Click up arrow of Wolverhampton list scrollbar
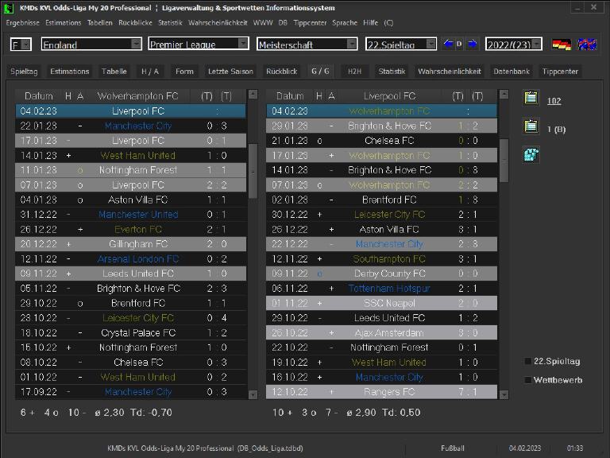 tap(253, 95)
